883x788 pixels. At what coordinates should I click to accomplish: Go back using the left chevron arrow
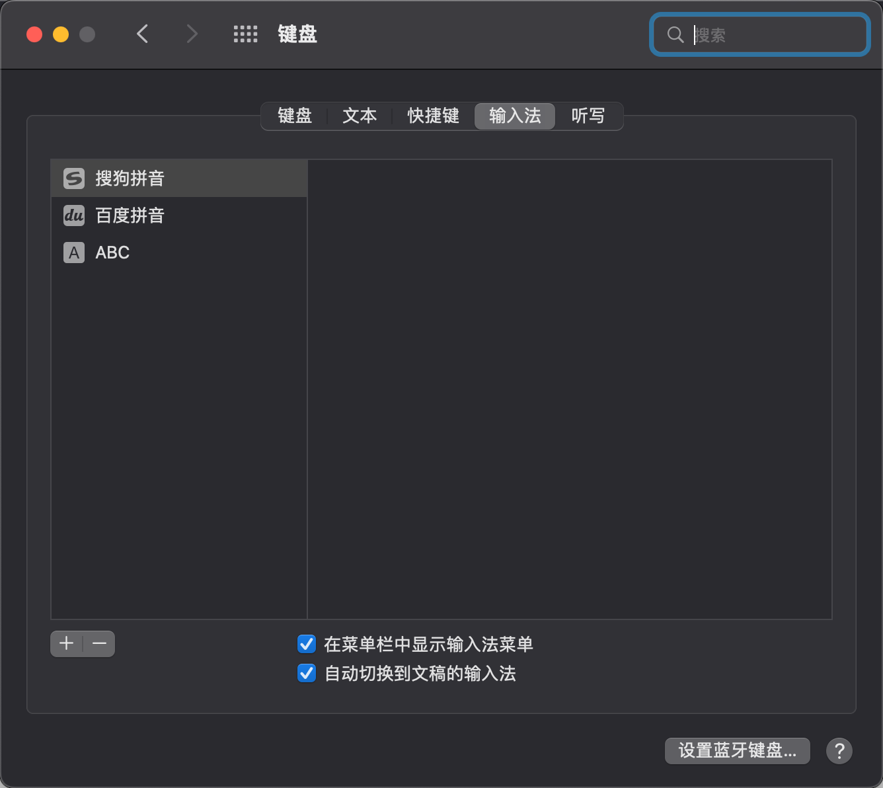coord(142,34)
